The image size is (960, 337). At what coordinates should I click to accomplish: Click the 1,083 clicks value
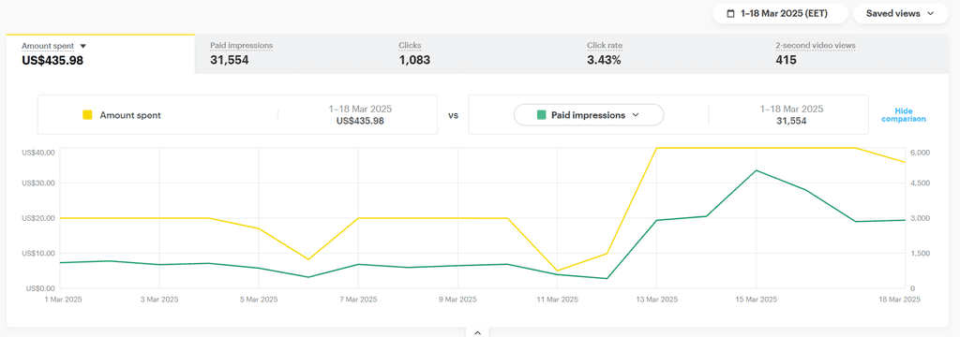coord(414,60)
